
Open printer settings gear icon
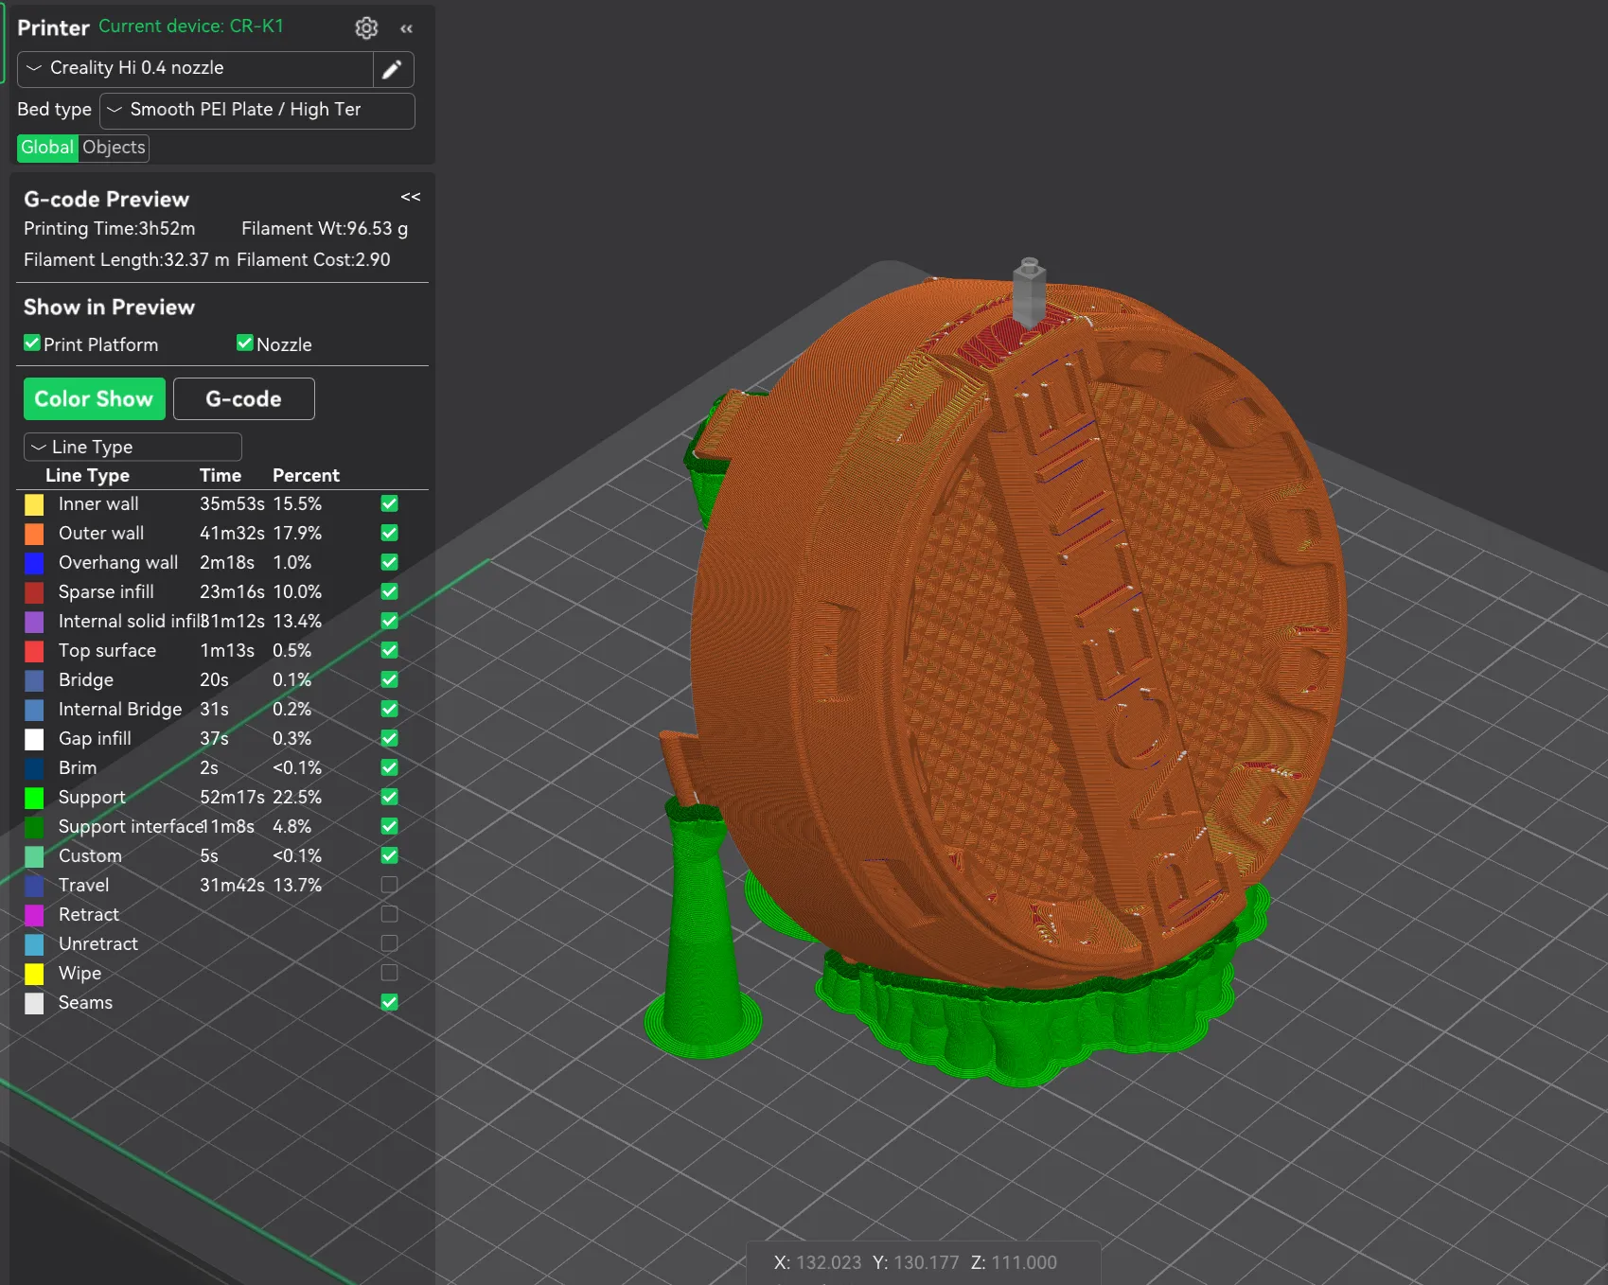366,28
